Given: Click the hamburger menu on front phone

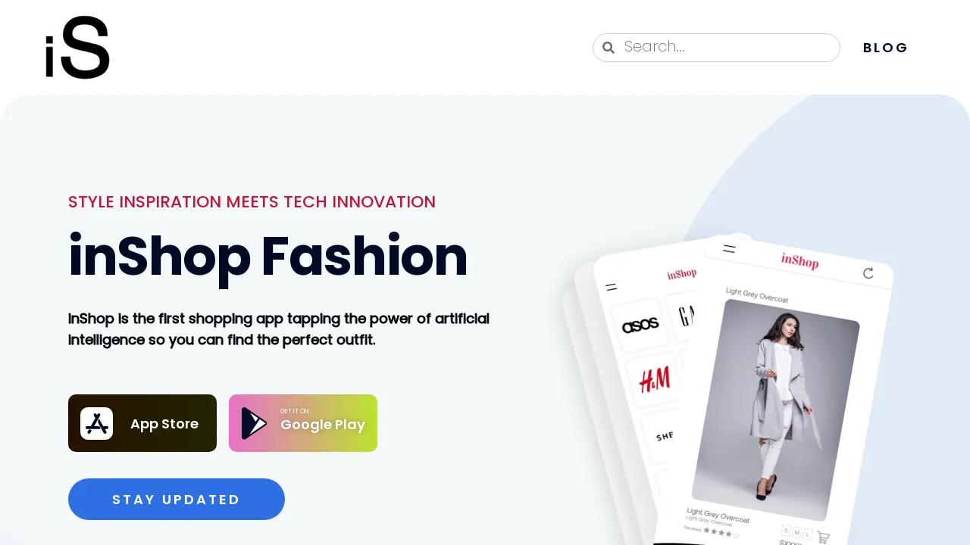Looking at the screenshot, I should click(x=729, y=248).
